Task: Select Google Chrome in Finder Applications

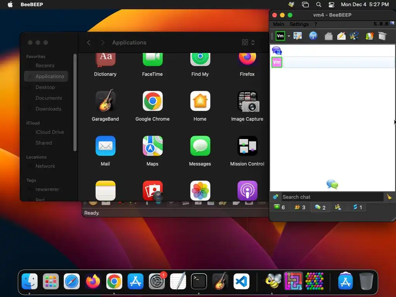Action: pyautogui.click(x=152, y=105)
